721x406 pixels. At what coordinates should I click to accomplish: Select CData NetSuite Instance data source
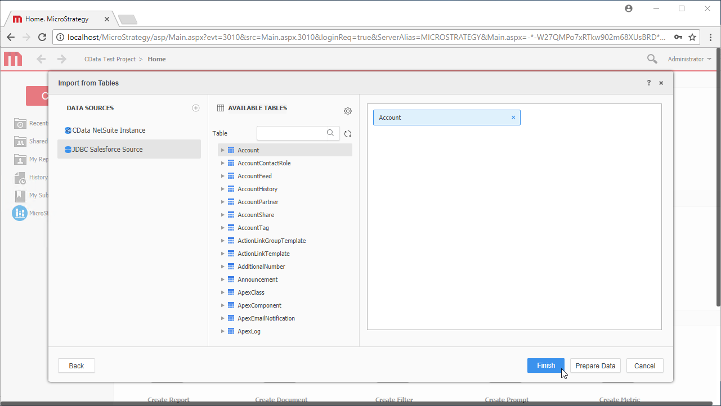[129, 130]
